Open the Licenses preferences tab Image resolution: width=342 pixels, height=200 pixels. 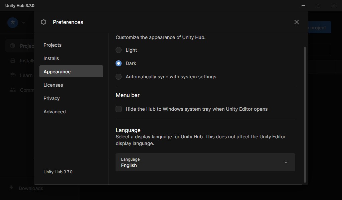coord(53,85)
